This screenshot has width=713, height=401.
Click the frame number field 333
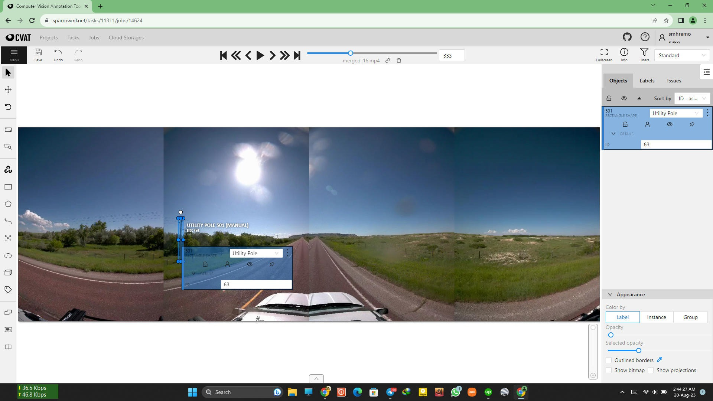451,55
